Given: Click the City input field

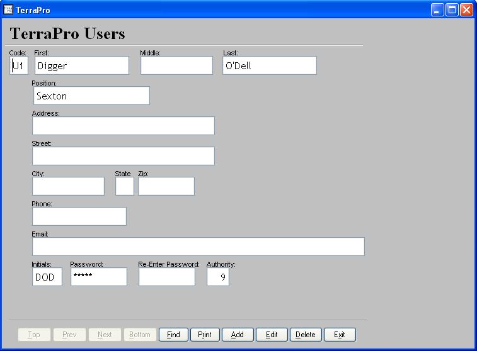Looking at the screenshot, I should (68, 186).
